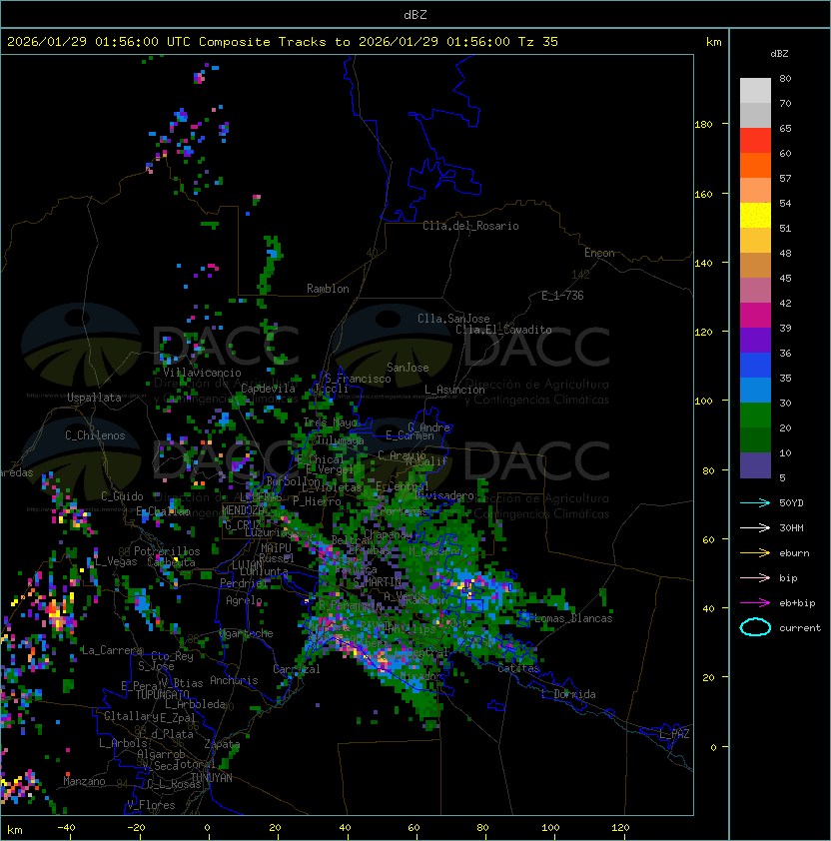Click the intense yellow storm cell near La_Carrera

coord(55,613)
